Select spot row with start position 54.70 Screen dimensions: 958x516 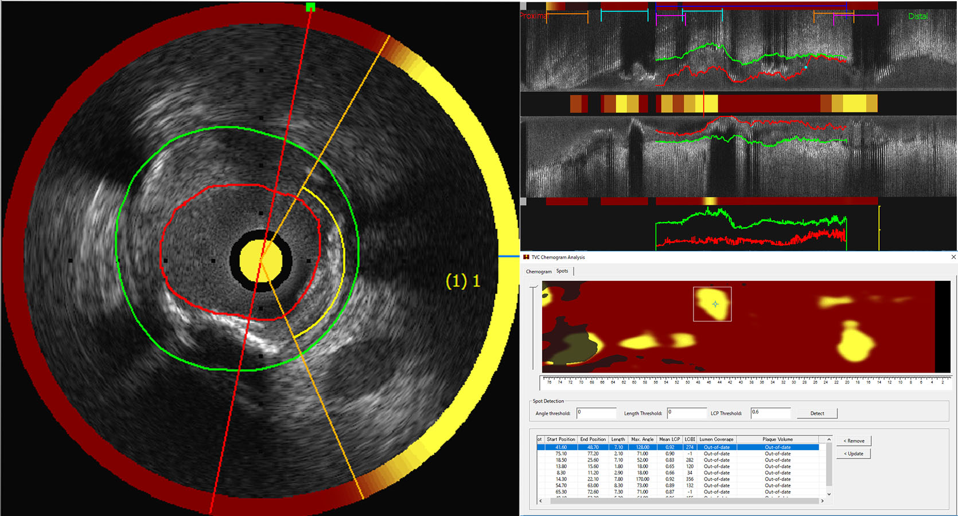(x=678, y=485)
